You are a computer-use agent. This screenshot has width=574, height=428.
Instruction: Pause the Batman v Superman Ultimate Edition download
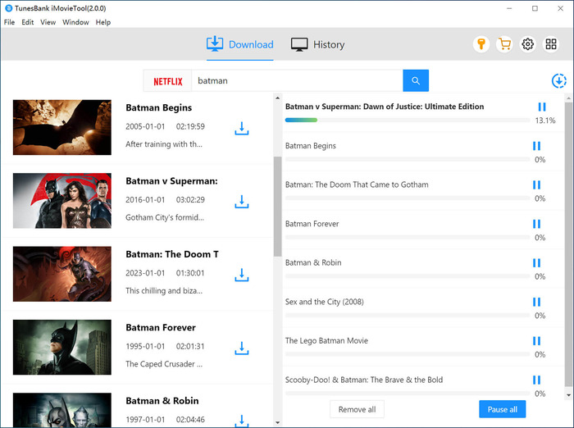(x=541, y=107)
